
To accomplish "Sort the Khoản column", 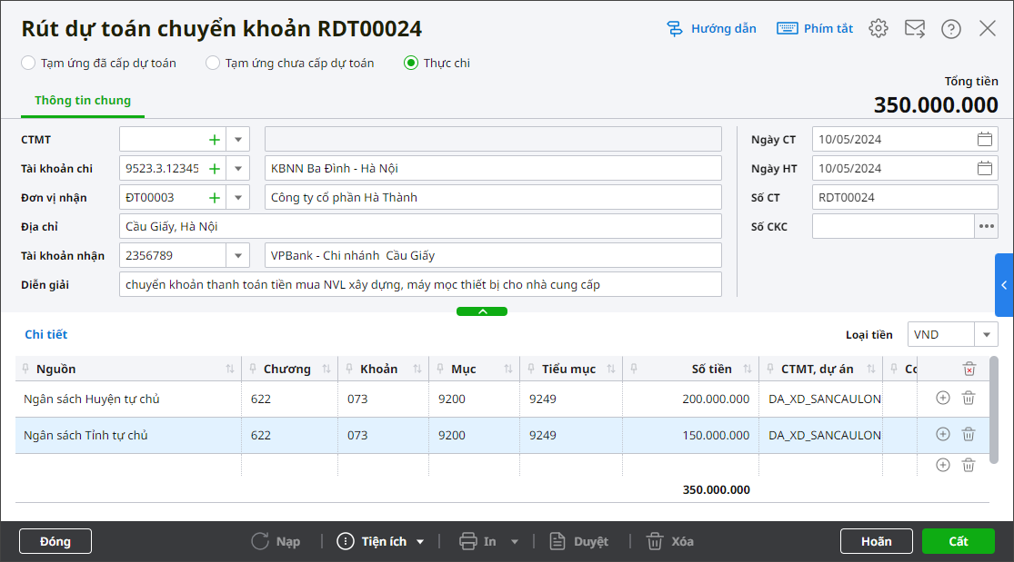I will (x=417, y=369).
